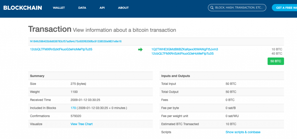Show scripts & coinbase
Viewport: 297px width, 139px height.
point(243,132)
